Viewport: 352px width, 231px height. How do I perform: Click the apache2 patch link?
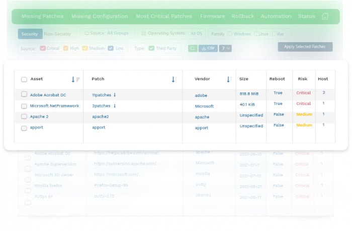tap(101, 117)
